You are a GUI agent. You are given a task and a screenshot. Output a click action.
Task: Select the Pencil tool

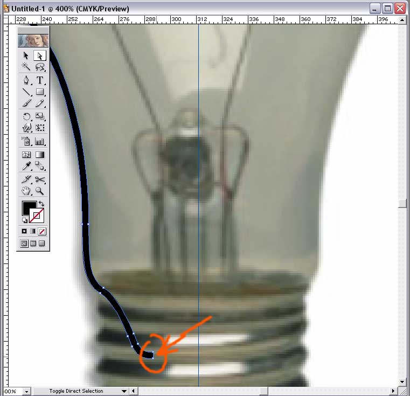[x=40, y=103]
